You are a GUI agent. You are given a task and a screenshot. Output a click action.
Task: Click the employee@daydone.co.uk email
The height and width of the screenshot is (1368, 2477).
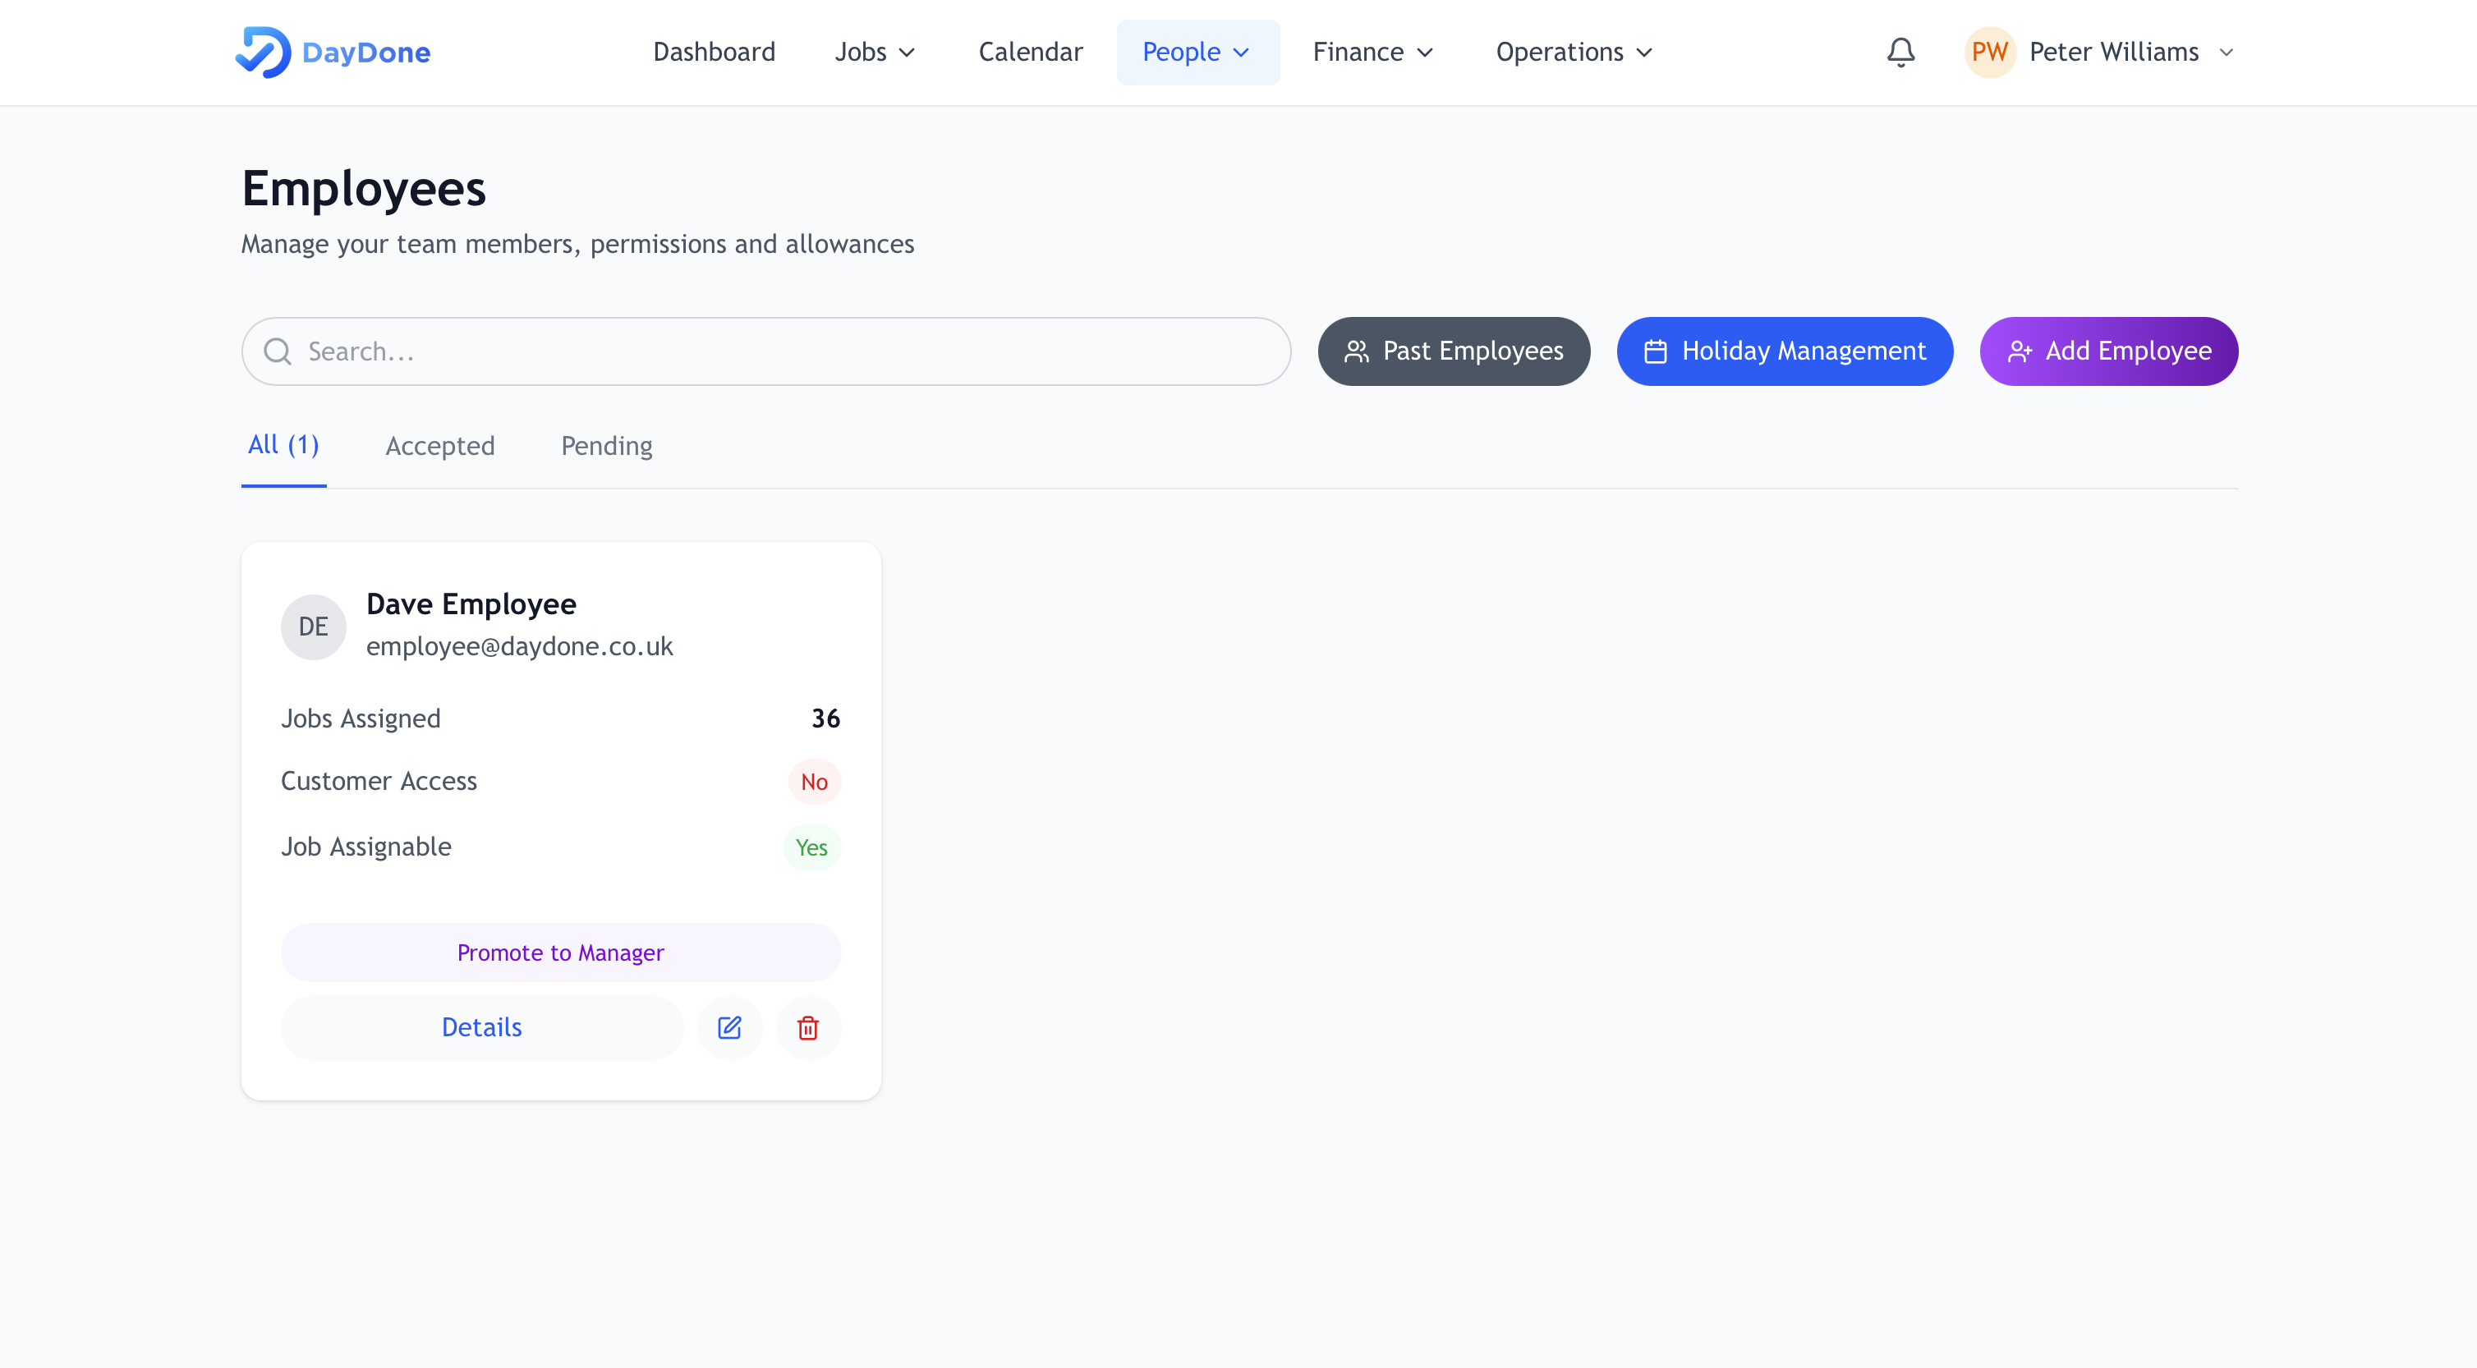tap(519, 646)
